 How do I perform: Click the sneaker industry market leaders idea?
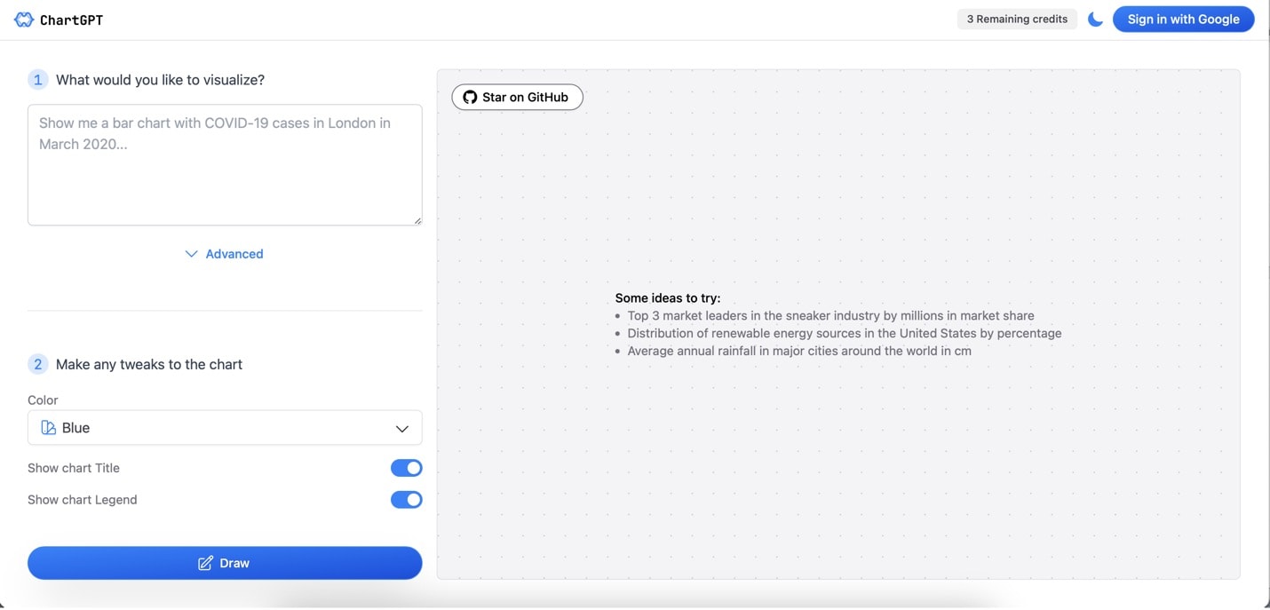[830, 315]
